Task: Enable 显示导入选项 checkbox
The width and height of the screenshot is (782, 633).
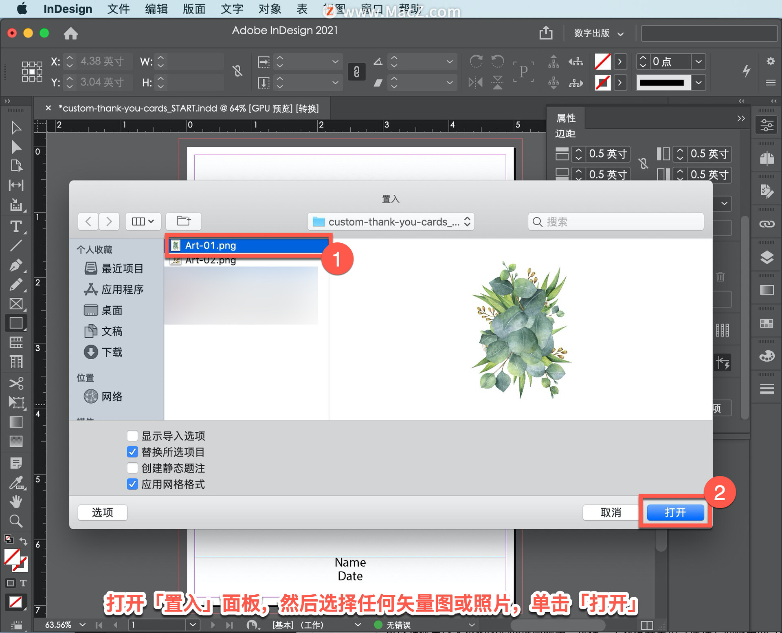Action: (x=132, y=436)
